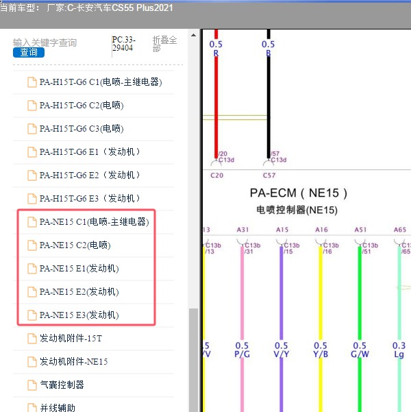The height and width of the screenshot is (412, 411).
Task: Select the PC.33-29404 label
Action: click(x=123, y=44)
